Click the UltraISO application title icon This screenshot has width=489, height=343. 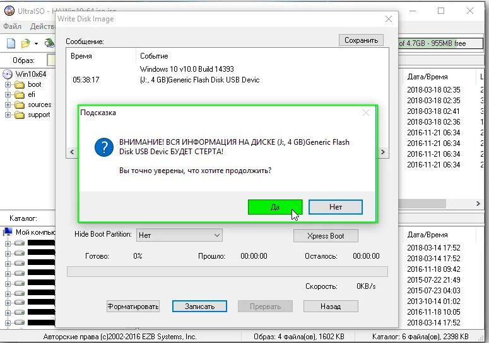pos(9,11)
